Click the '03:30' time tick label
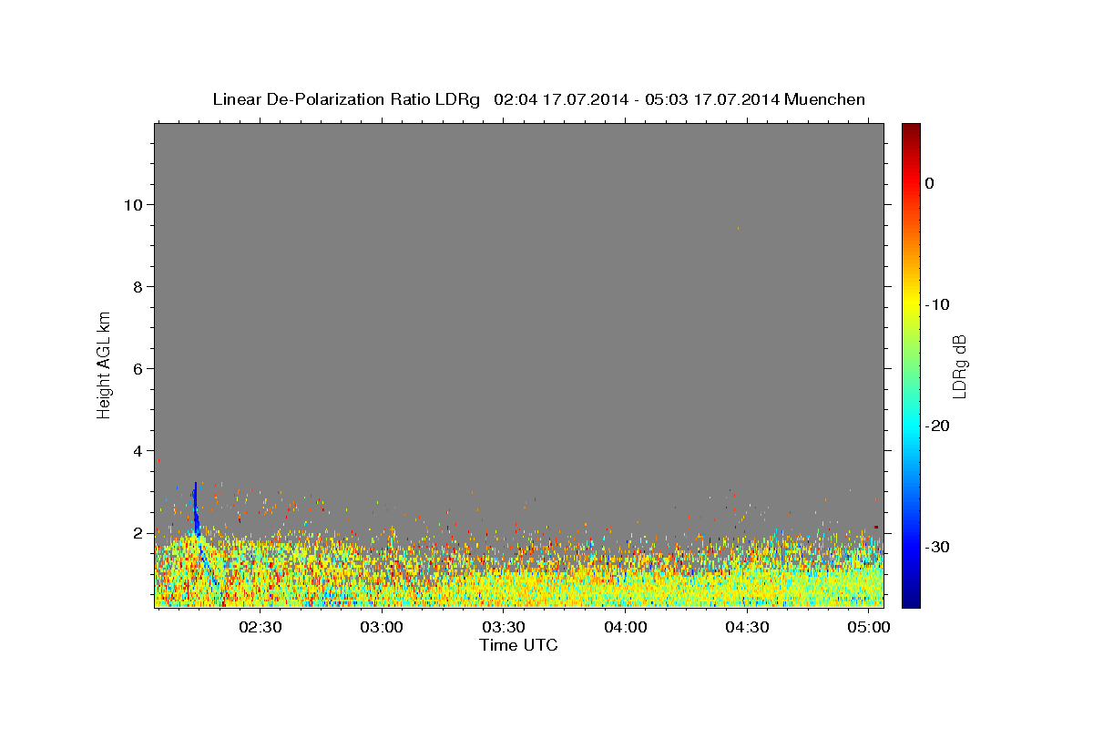Image resolution: width=1093 pixels, height=729 pixels. click(504, 627)
